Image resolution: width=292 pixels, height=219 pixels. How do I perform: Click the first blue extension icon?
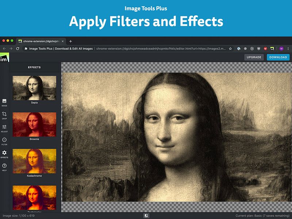[239, 49]
